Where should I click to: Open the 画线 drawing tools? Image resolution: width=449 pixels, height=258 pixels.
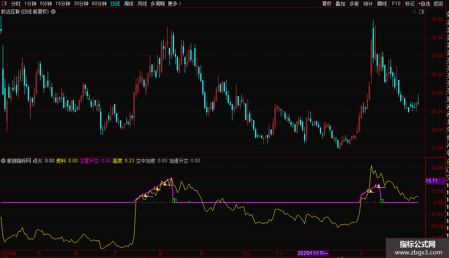(382, 4)
